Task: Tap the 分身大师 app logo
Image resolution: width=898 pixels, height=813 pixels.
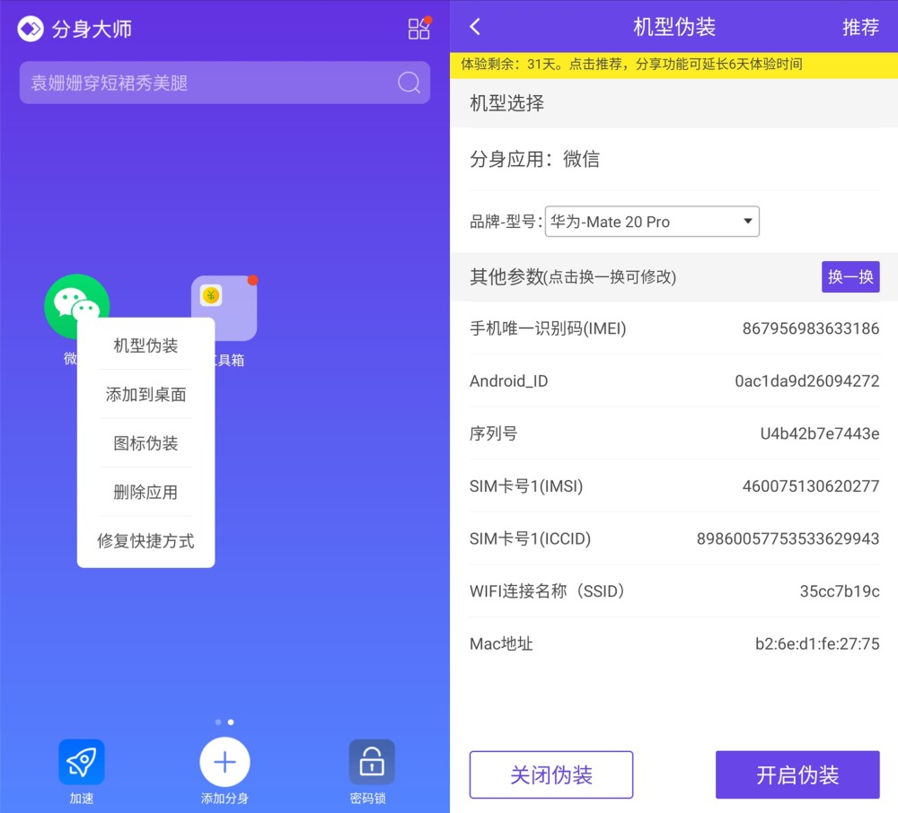Action: click(31, 29)
